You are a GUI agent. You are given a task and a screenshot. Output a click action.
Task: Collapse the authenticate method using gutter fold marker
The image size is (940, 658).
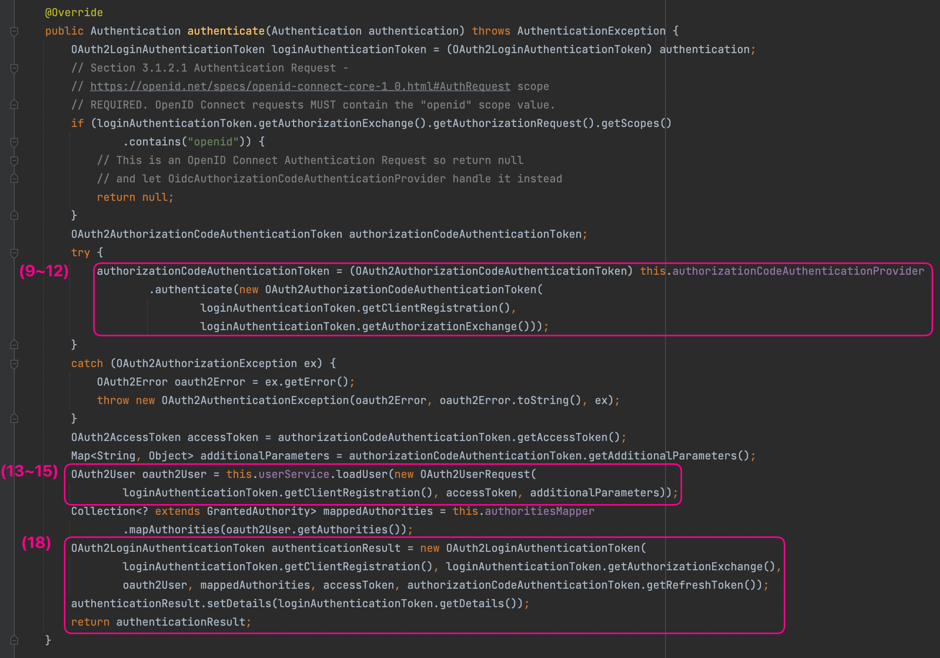pyautogui.click(x=14, y=31)
